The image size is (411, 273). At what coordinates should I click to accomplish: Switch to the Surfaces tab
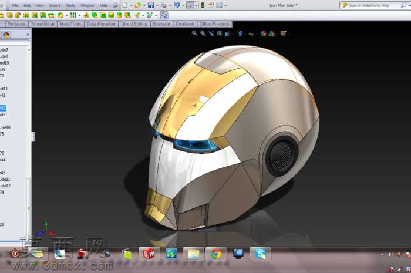pyautogui.click(x=16, y=24)
